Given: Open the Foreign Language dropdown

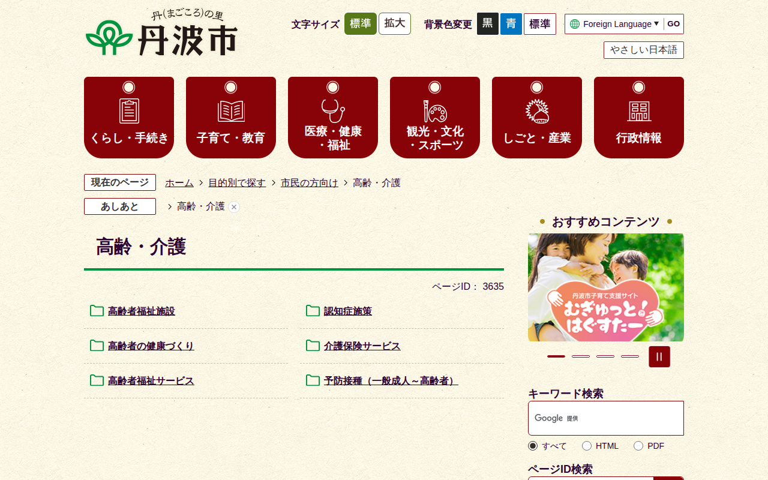Looking at the screenshot, I should (x=621, y=24).
